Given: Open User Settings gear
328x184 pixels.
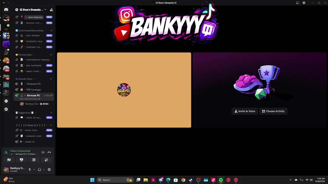Looking at the screenshot, I should coord(49,169).
